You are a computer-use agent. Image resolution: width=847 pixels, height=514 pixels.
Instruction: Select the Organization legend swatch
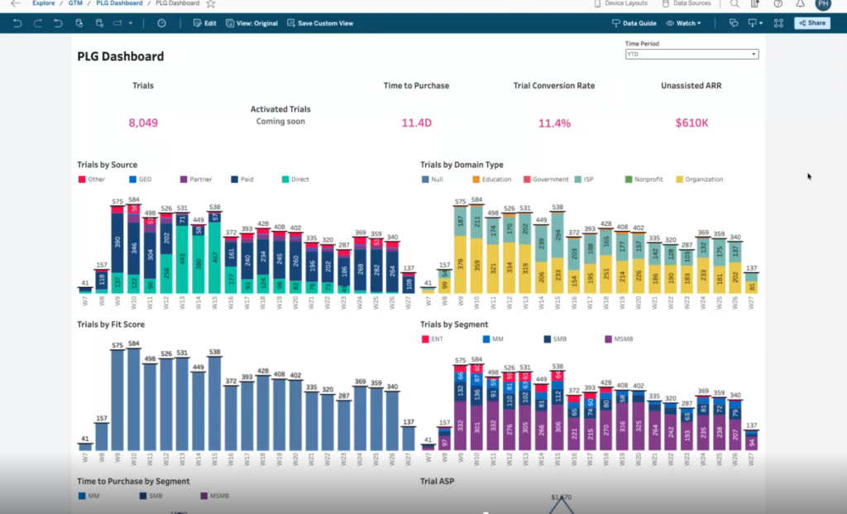pyautogui.click(x=680, y=180)
